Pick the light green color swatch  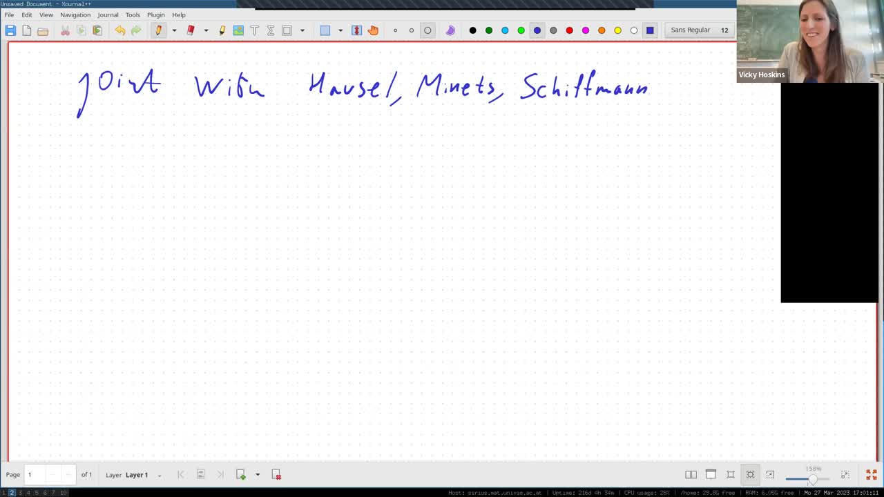pos(521,30)
